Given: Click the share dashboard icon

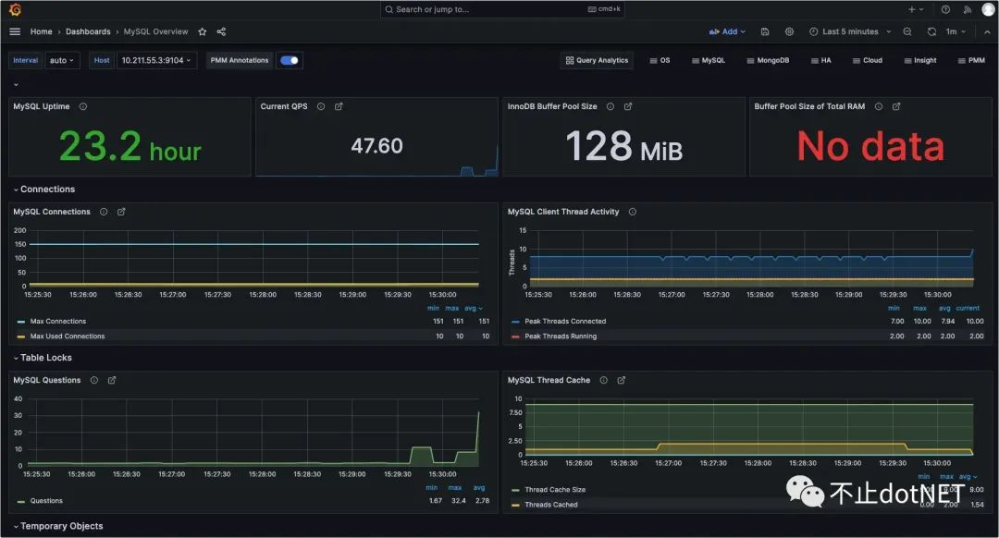Looking at the screenshot, I should pyautogui.click(x=221, y=31).
